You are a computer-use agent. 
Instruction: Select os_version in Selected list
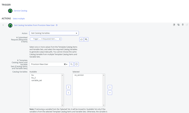79,75
